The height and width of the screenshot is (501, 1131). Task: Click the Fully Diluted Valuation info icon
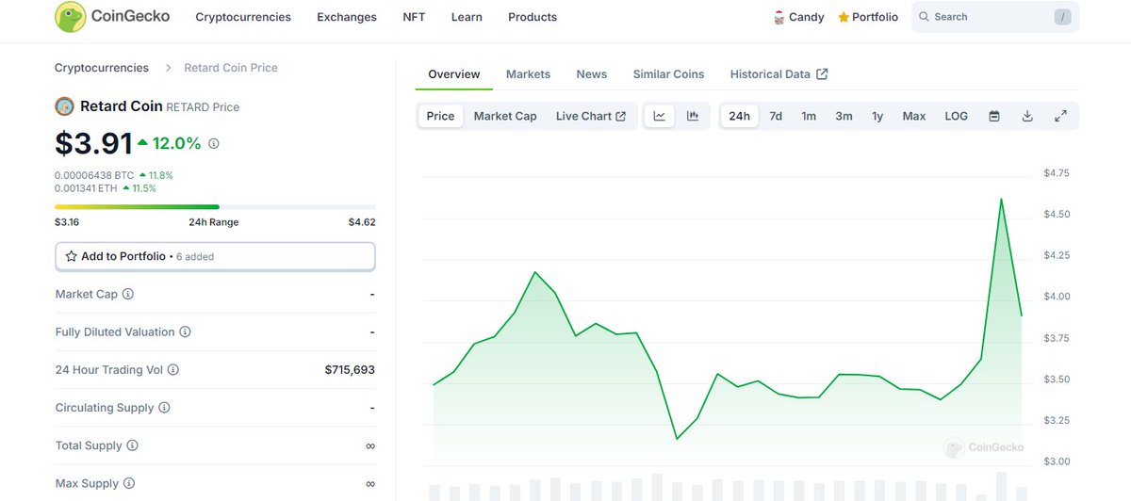185,331
